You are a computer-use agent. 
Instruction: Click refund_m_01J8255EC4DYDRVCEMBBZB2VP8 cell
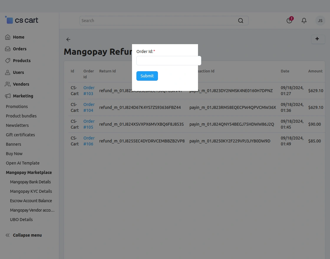click(142, 141)
